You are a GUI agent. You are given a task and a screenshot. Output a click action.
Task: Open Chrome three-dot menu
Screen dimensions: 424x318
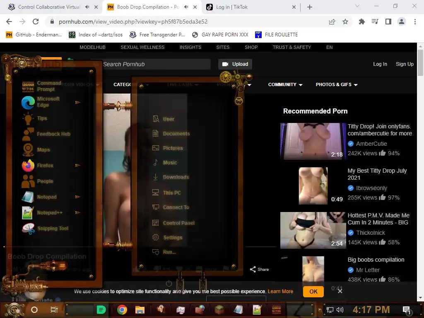(x=415, y=22)
